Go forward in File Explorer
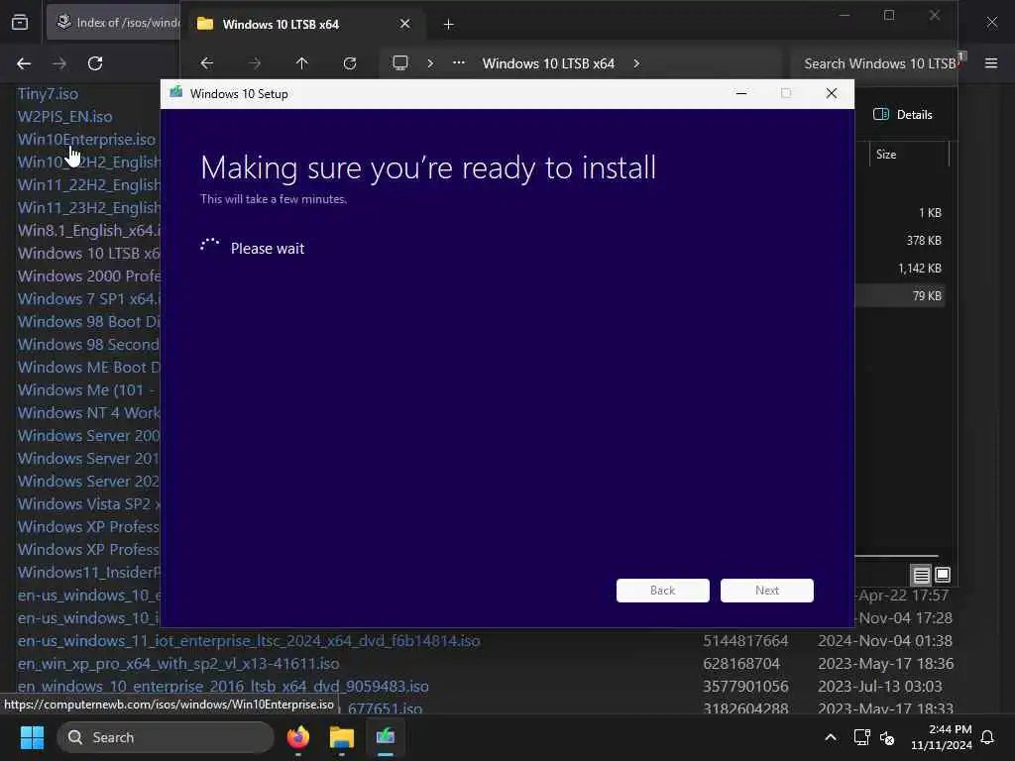 [255, 63]
